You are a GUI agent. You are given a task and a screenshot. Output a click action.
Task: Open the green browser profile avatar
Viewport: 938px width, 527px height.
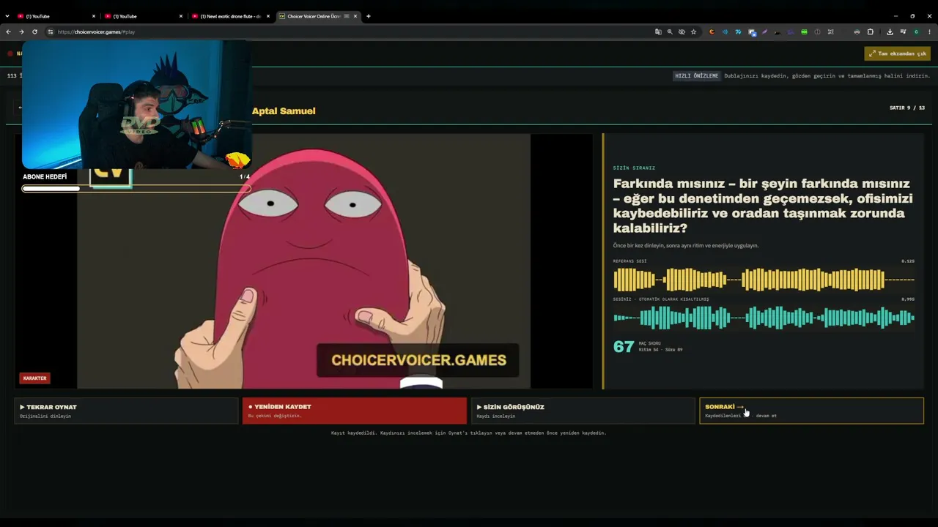pyautogui.click(x=916, y=31)
